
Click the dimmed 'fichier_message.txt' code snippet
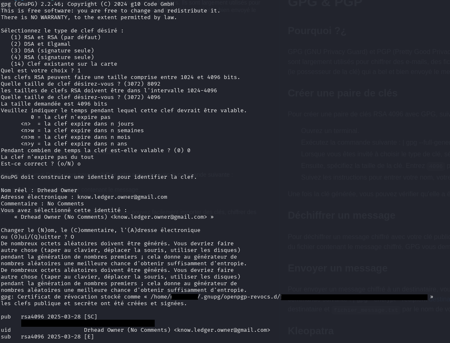pyautogui.click(x=366, y=310)
